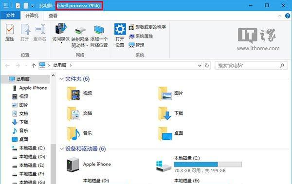Collapse the 文件夹 (6) folders group

[x=62, y=79]
